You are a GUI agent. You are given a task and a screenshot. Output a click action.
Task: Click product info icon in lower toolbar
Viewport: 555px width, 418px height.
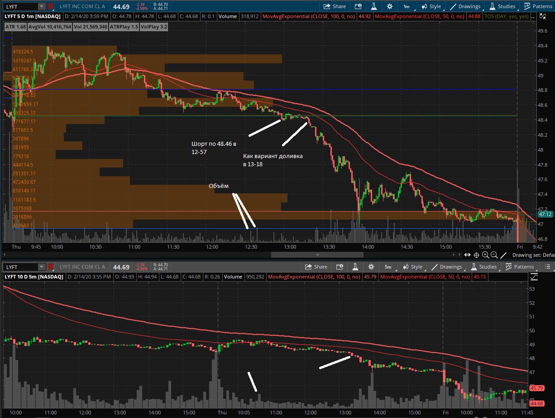pos(340,267)
